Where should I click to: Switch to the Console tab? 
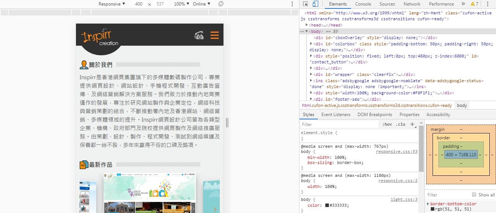click(x=363, y=4)
